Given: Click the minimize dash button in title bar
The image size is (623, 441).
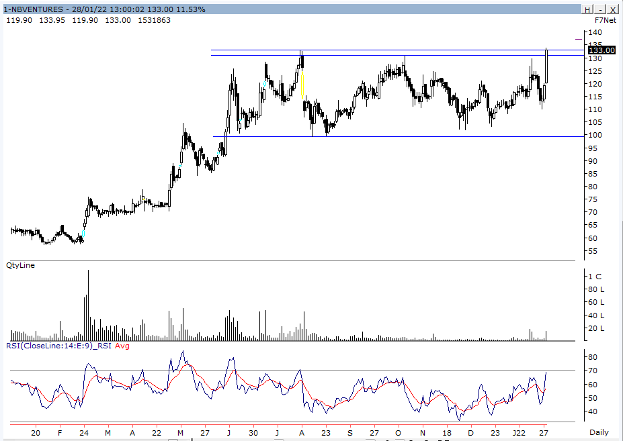Looking at the screenshot, I should 600,9.
